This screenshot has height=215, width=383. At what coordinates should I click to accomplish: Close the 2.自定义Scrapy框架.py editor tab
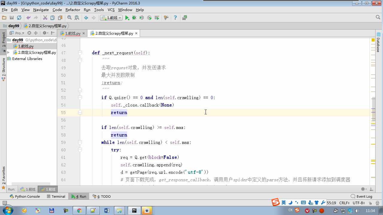(x=136, y=33)
